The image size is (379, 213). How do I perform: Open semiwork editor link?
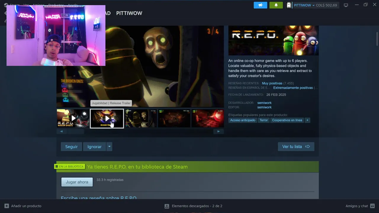pyautogui.click(x=264, y=107)
